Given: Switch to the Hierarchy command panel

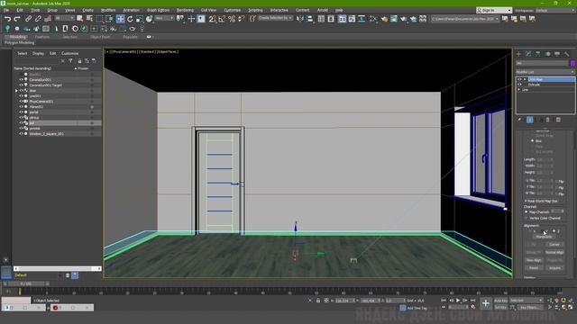Looking at the screenshot, I should coord(538,54).
